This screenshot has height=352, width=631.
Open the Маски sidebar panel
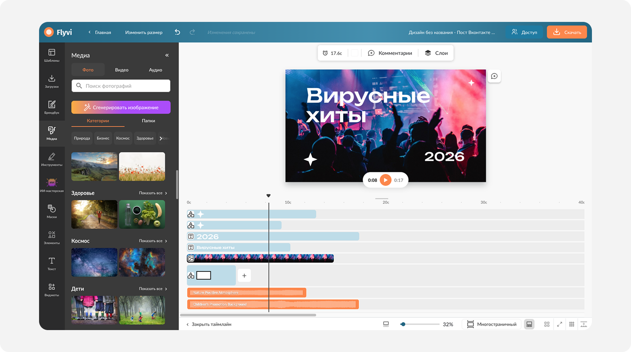coord(52,211)
